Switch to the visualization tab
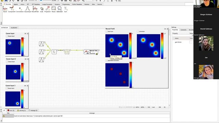This screenshot has height=123, width=219. pos(14,28)
